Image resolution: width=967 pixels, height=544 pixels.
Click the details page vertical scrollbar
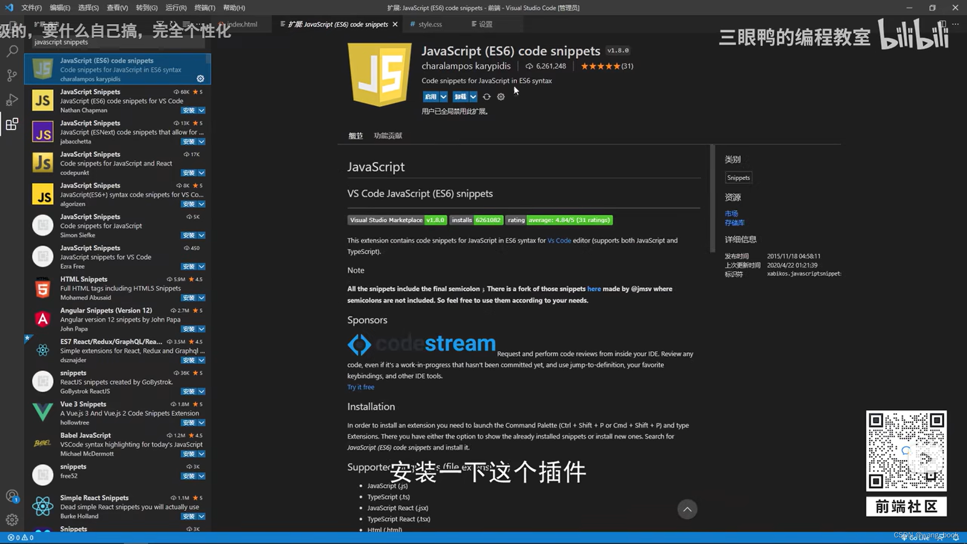[x=712, y=199]
